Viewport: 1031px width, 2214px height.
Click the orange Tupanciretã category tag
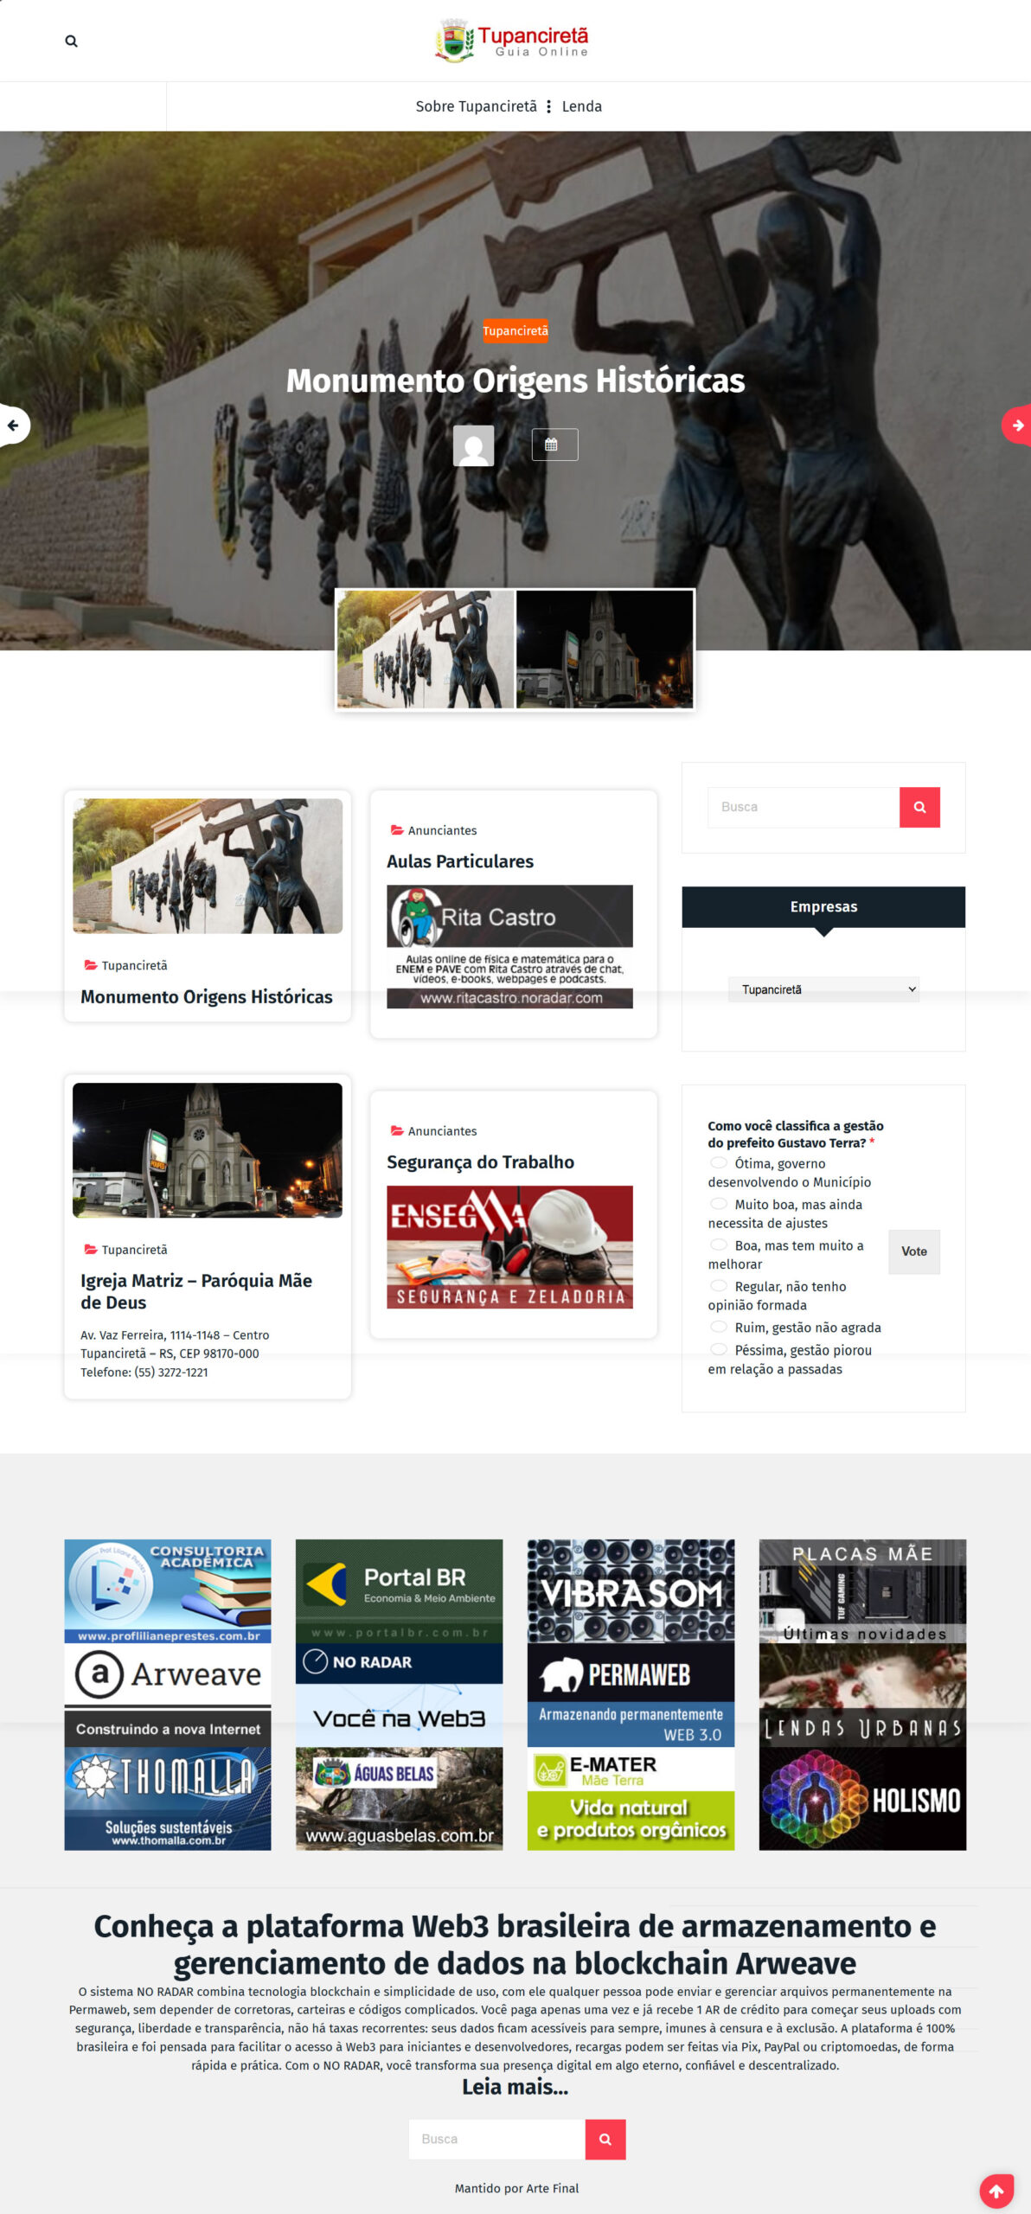pyautogui.click(x=515, y=330)
